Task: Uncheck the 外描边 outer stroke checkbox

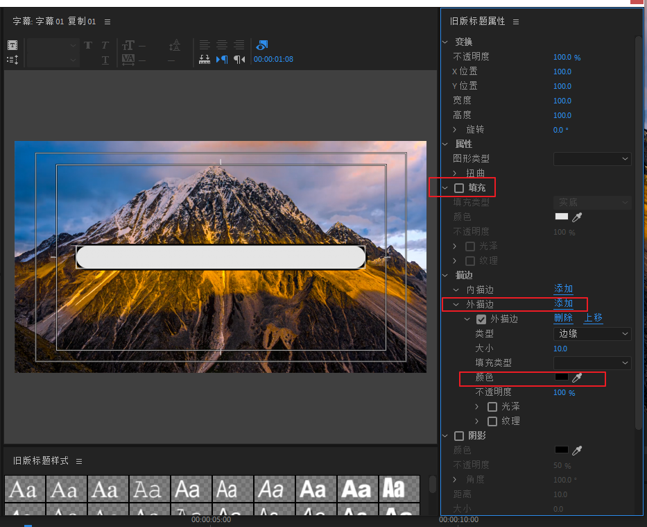Action: (x=481, y=319)
